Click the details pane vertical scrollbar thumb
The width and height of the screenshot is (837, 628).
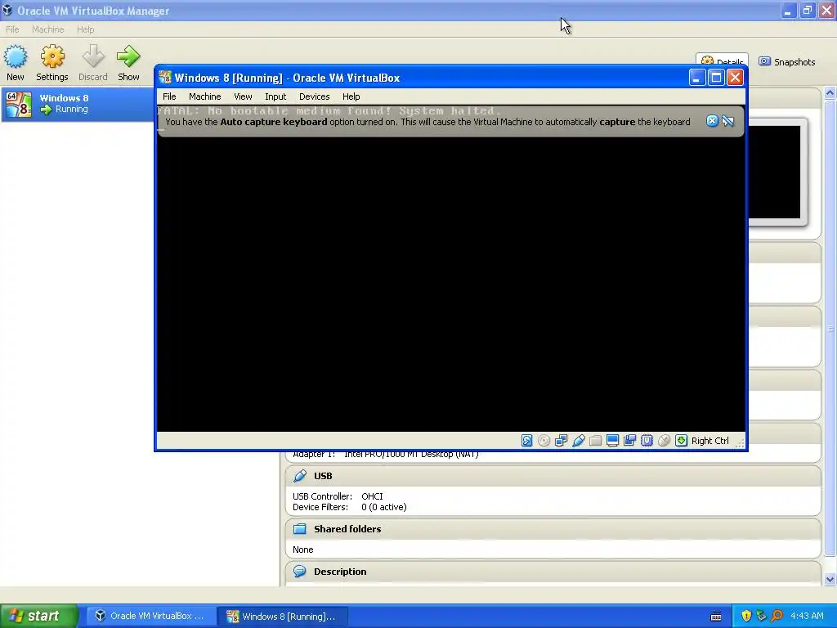coord(830,329)
